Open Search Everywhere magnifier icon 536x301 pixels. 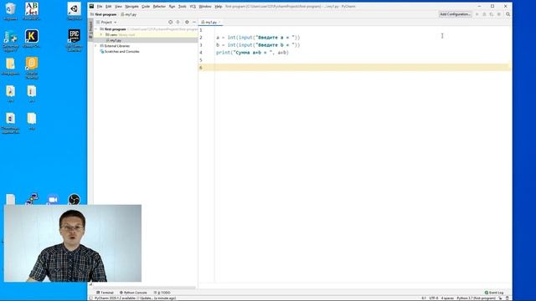pos(508,14)
